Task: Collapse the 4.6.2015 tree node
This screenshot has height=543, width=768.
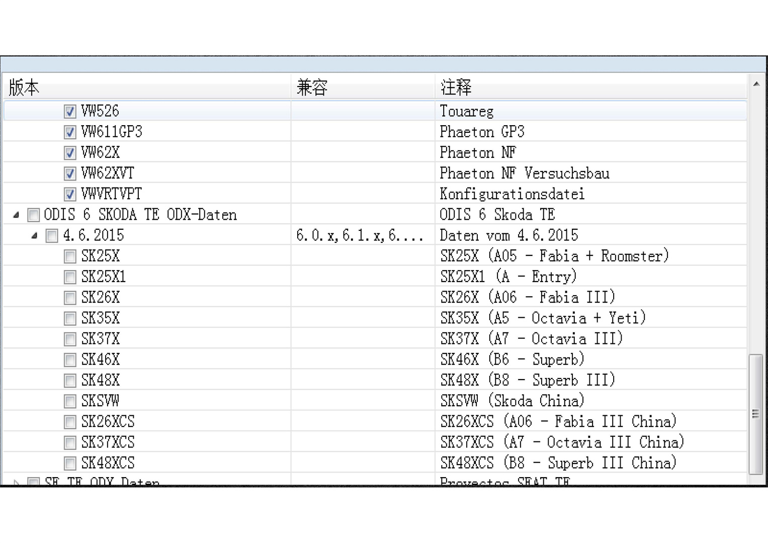Action: 34,235
